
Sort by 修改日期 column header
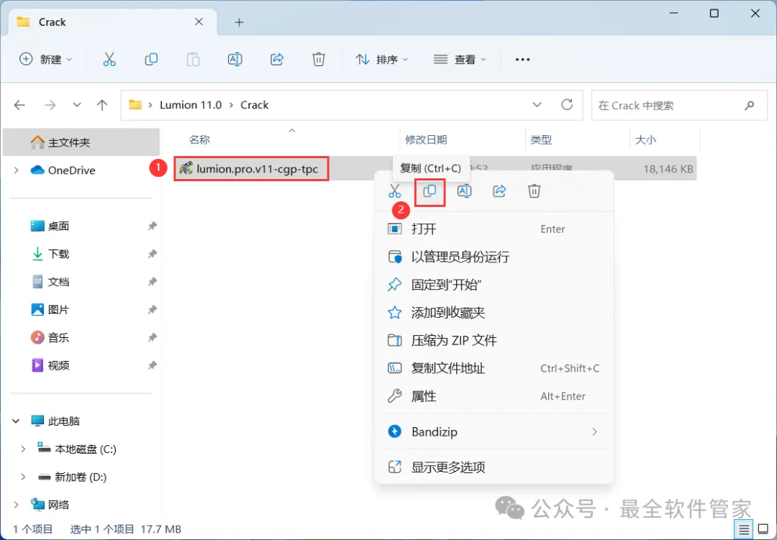(x=426, y=139)
